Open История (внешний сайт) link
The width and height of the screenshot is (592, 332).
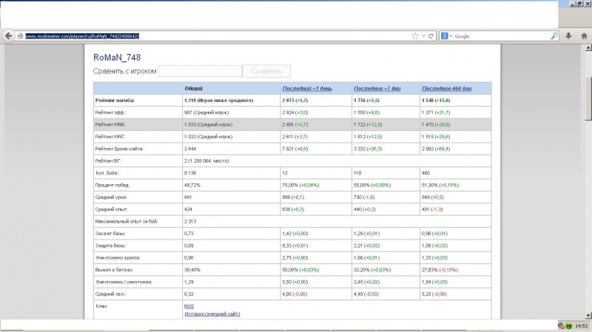coord(212,314)
